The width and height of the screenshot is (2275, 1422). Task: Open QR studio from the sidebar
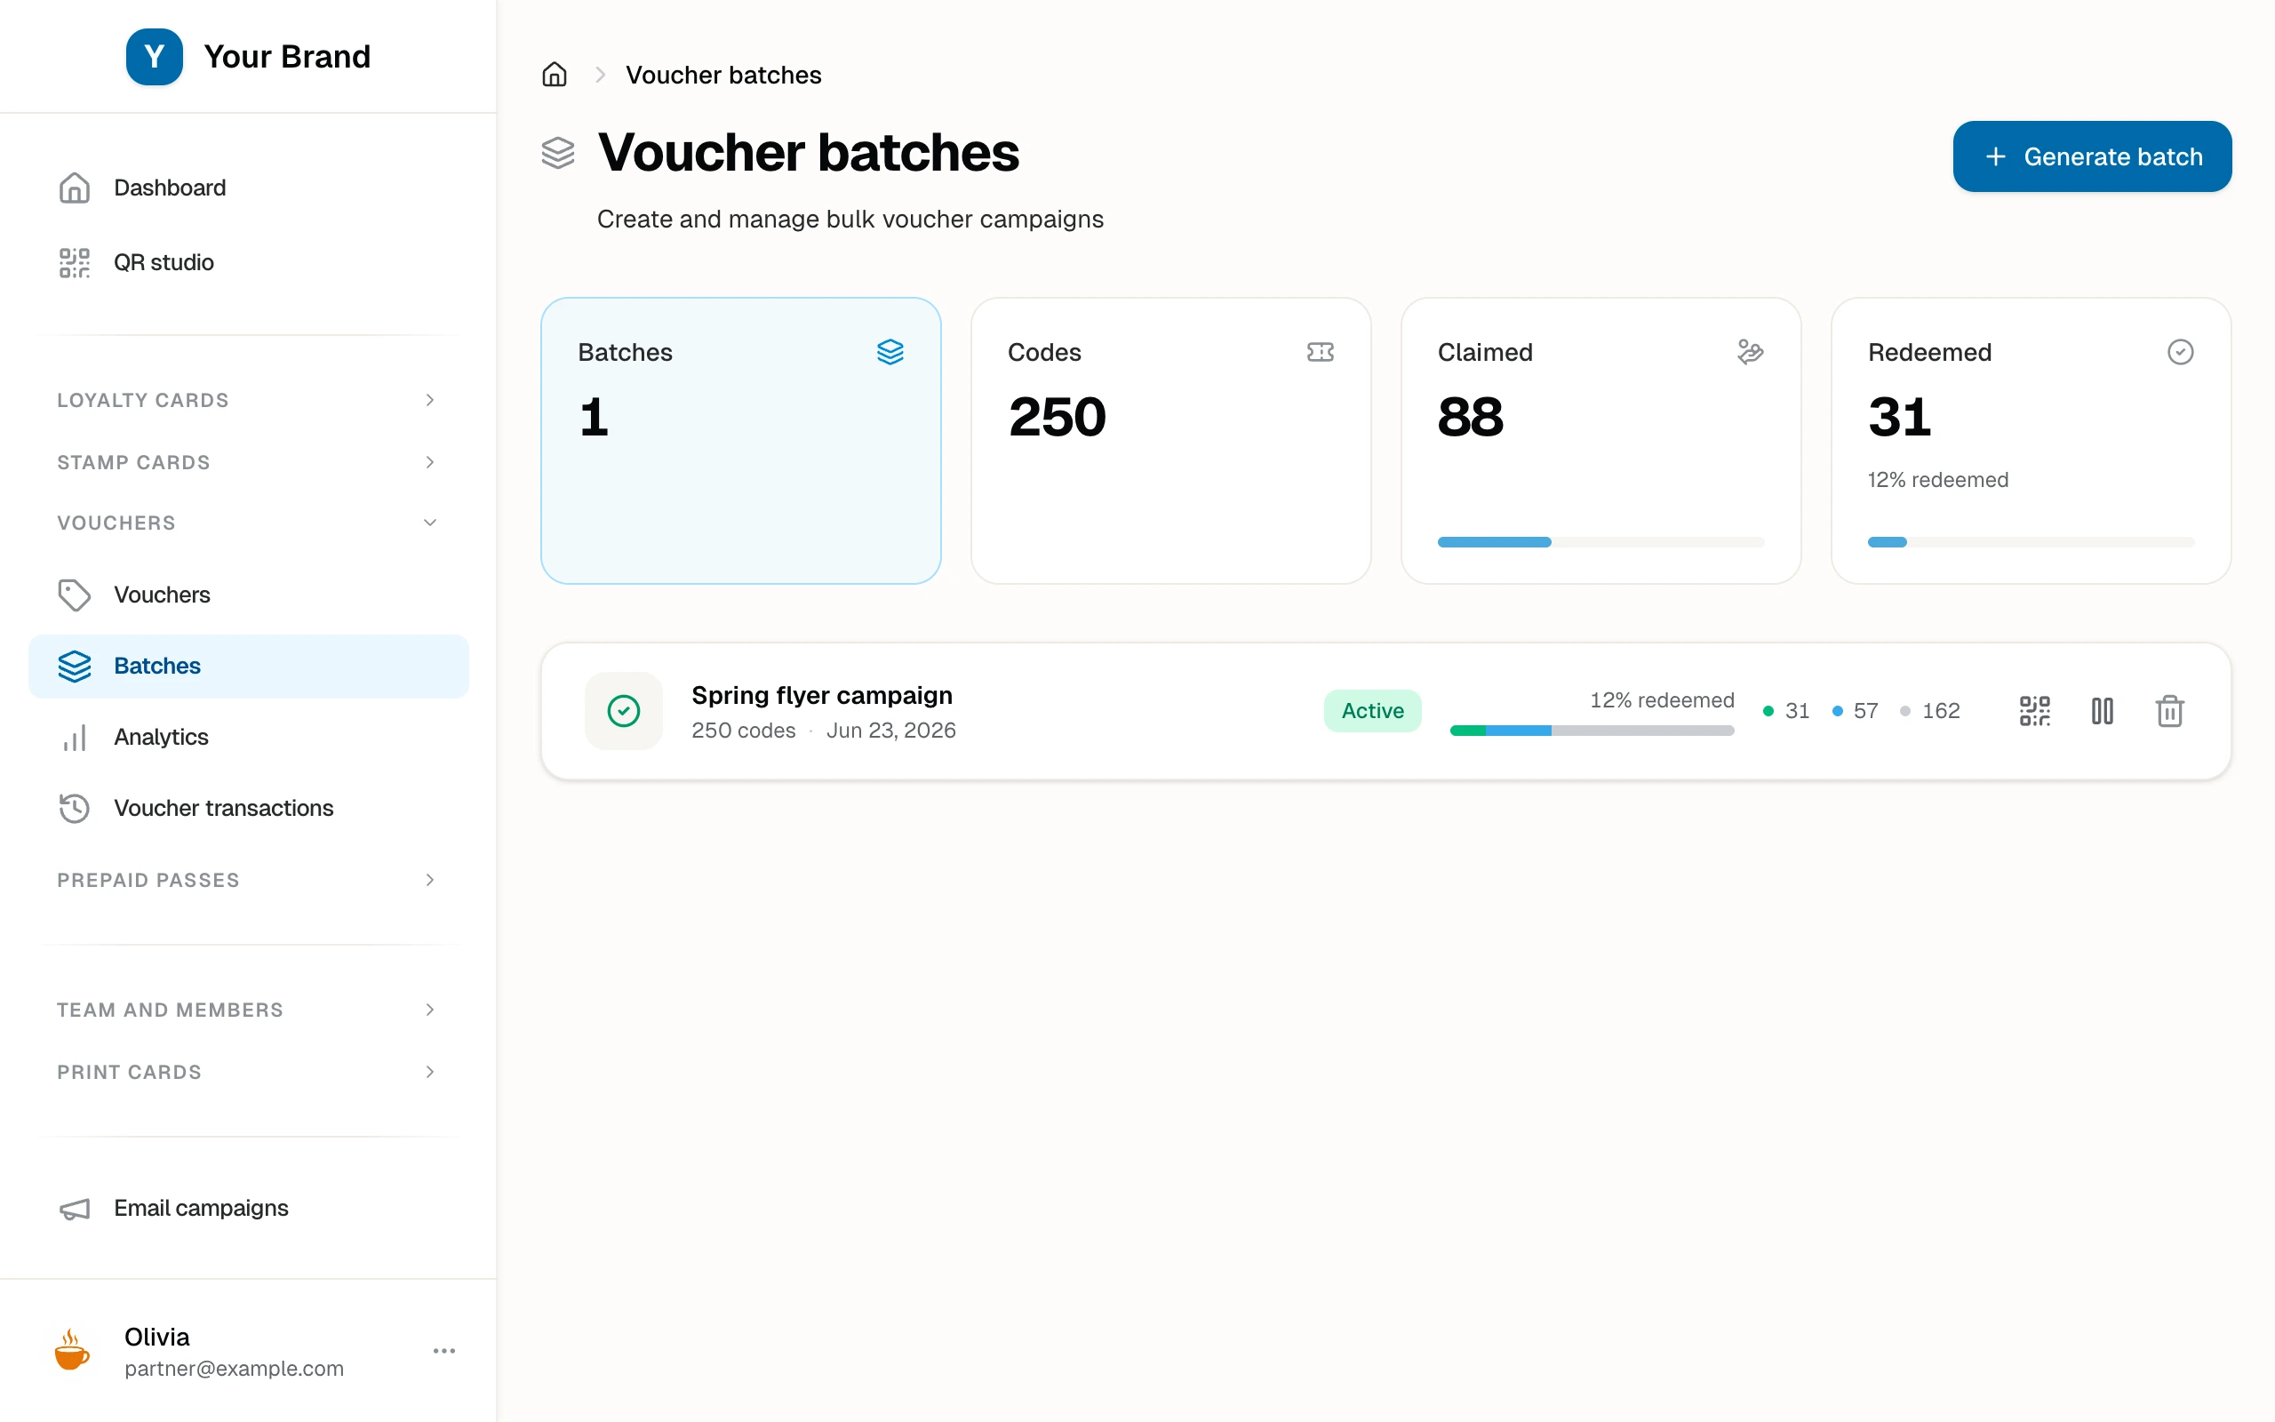pos(248,262)
